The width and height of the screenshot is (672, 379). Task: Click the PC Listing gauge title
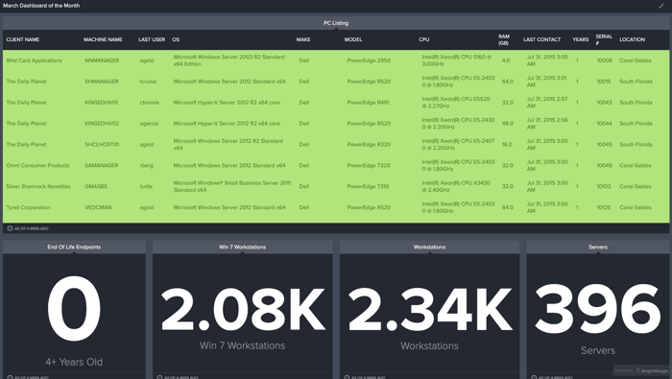click(336, 23)
